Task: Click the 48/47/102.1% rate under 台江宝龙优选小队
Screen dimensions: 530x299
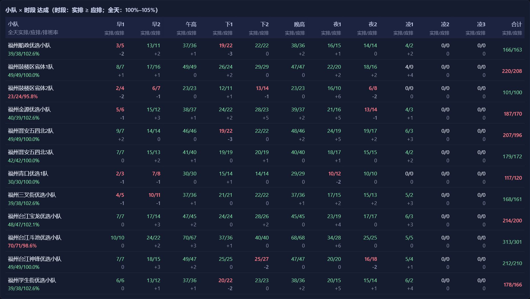Action: (24, 225)
